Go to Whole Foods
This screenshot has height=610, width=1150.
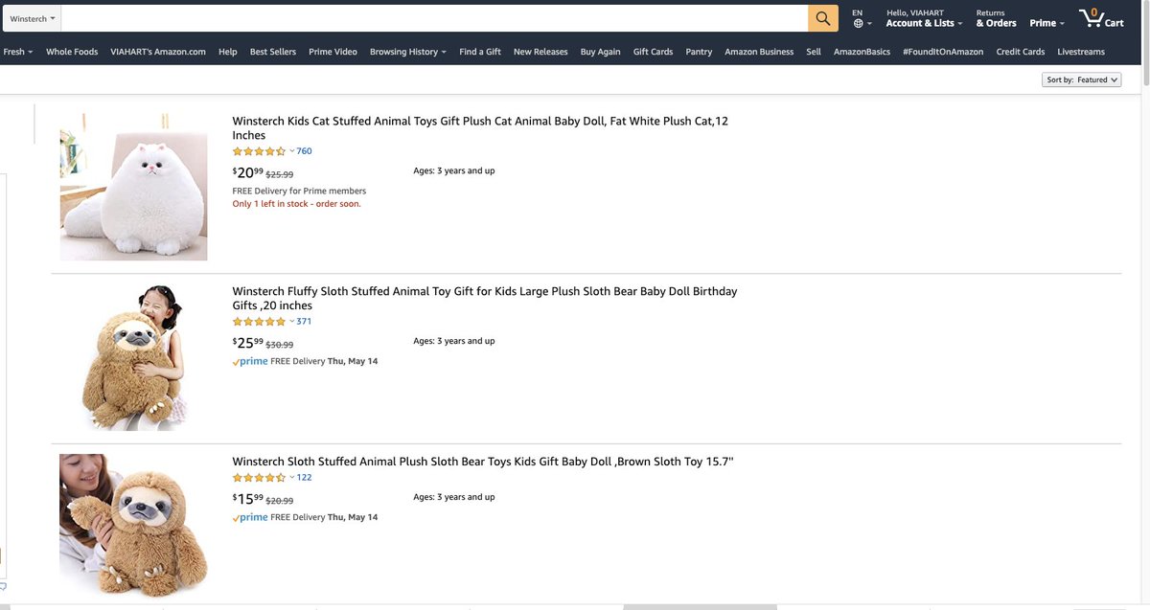point(72,52)
